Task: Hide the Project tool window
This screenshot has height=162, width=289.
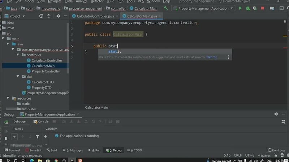Action: click(x=65, y=16)
